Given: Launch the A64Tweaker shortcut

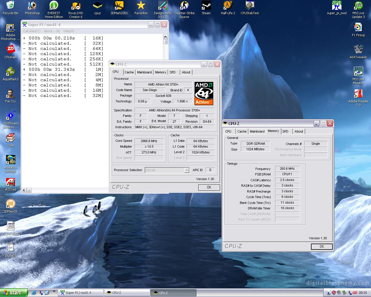Looking at the screenshot, I should tap(358, 52).
